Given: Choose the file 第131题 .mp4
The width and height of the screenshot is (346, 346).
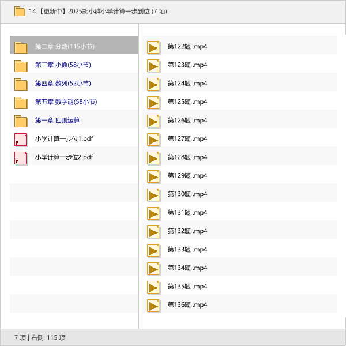Looking at the screenshot, I should pos(187,213).
